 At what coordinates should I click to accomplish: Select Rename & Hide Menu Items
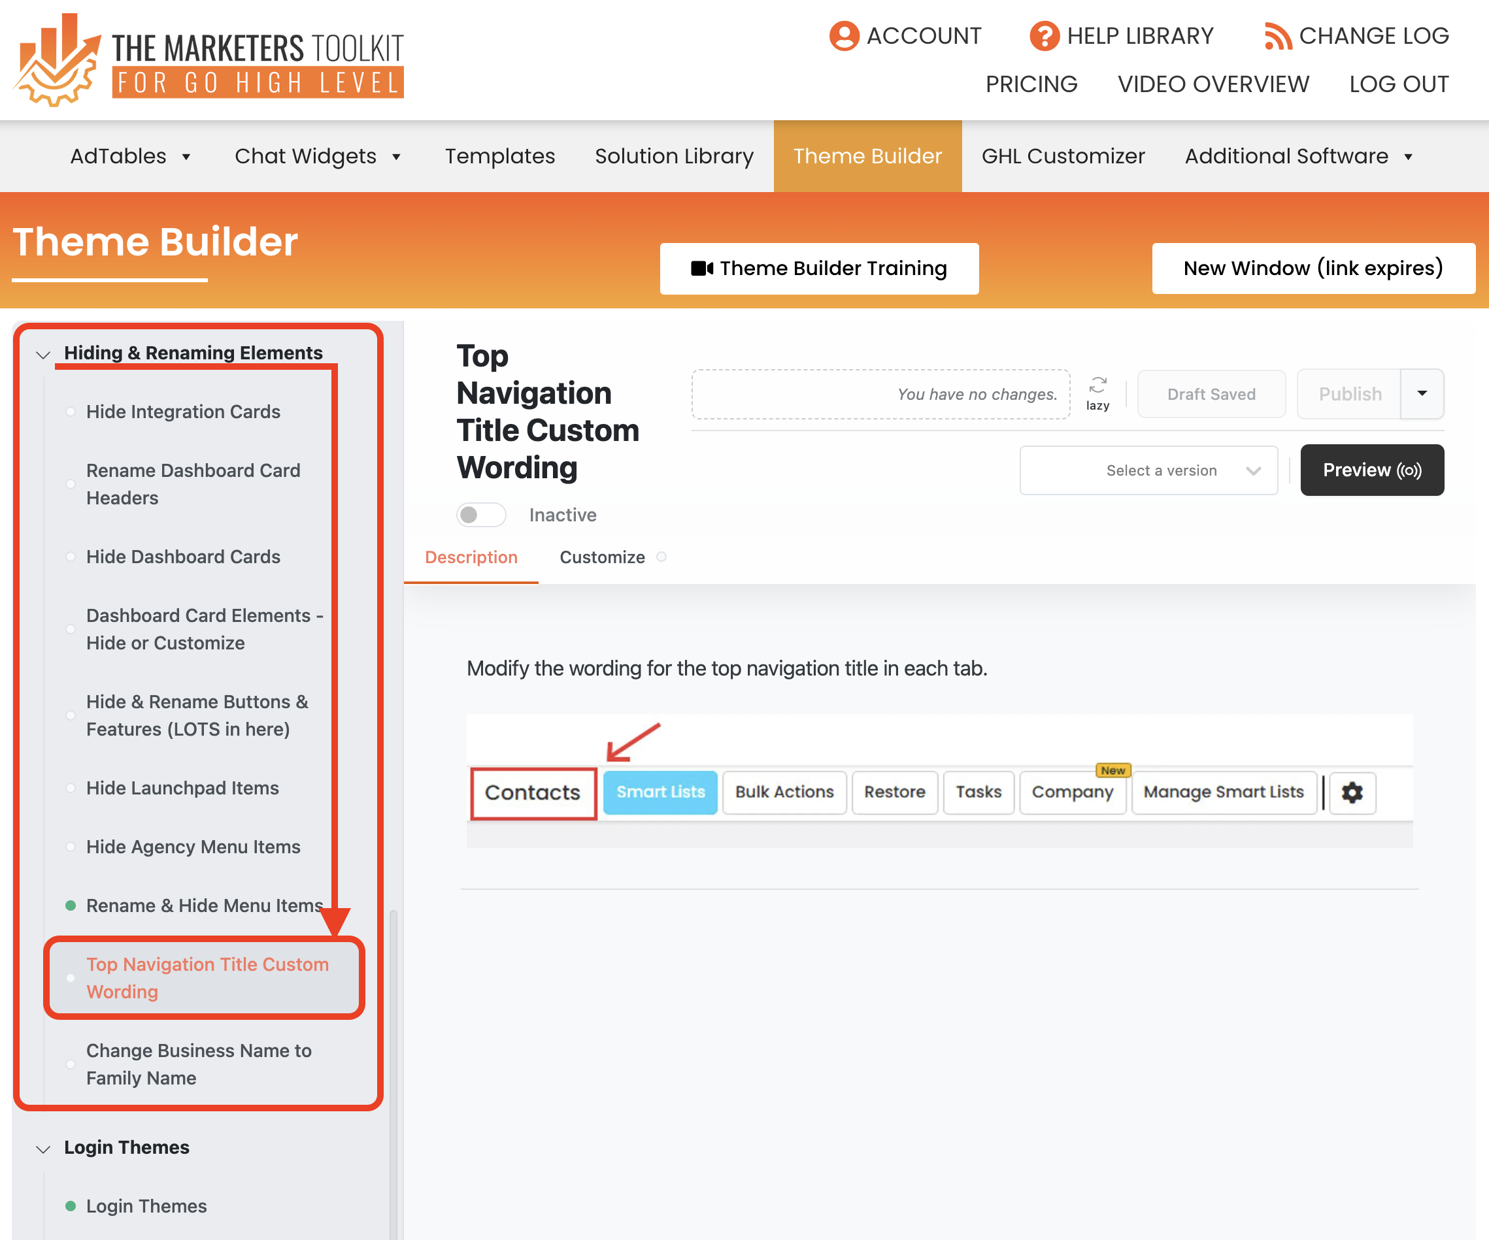(x=204, y=906)
